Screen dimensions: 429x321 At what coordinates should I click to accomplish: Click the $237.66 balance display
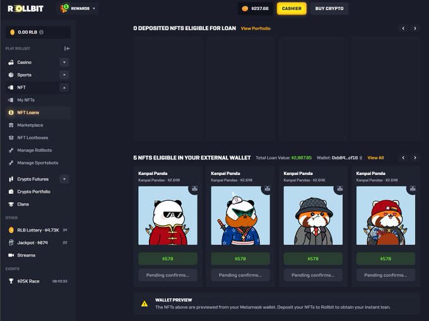(255, 8)
